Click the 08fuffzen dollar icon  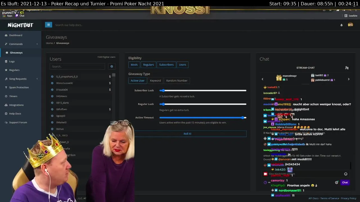pyautogui.click(x=110, y=109)
